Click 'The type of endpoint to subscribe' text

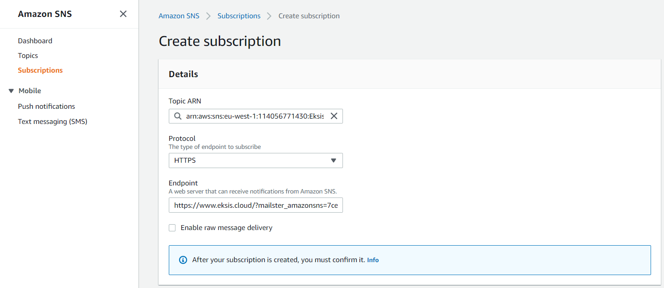pos(215,147)
